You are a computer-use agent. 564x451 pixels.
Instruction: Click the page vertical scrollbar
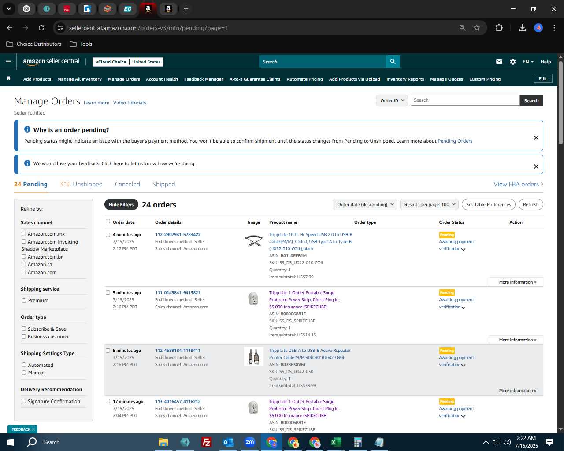pyautogui.click(x=560, y=103)
